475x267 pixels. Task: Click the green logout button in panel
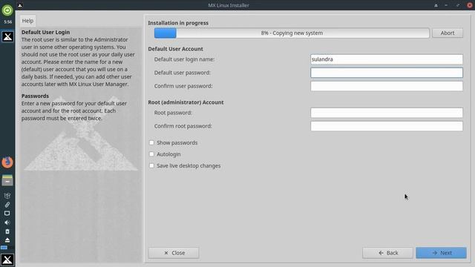click(7, 10)
